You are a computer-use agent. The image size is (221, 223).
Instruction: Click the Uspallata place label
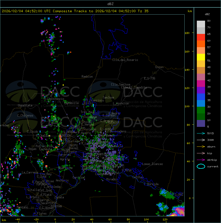tap(25, 105)
